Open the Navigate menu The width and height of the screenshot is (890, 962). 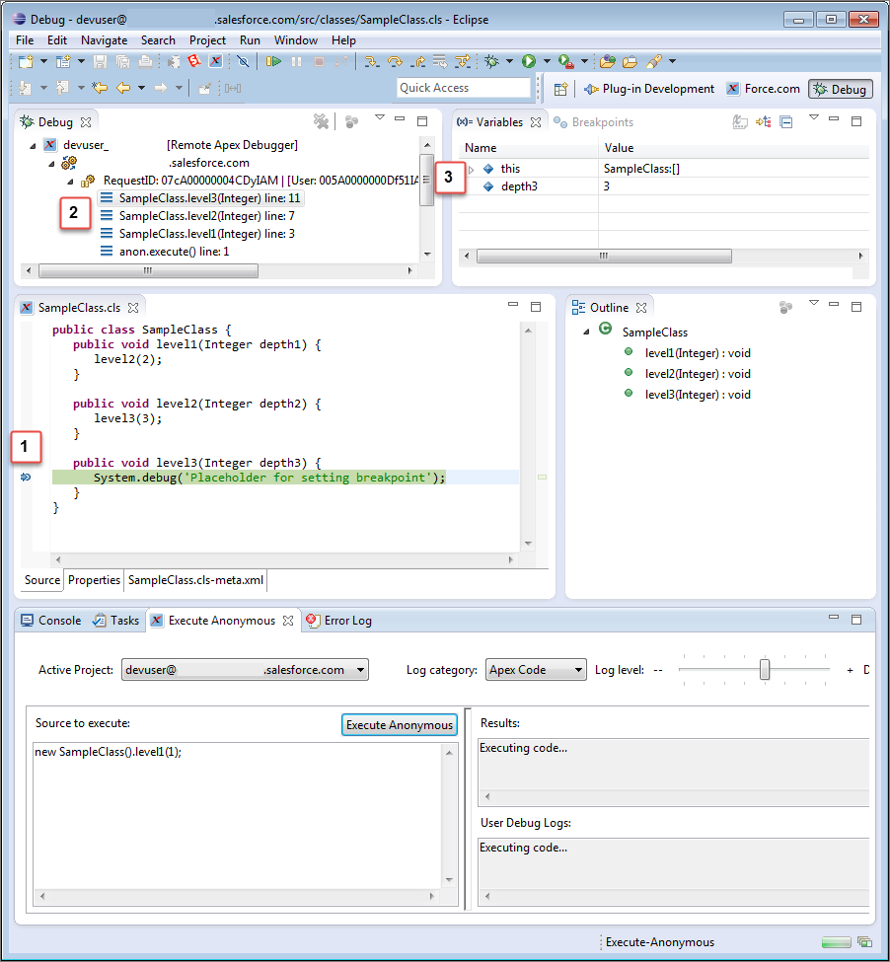[x=105, y=40]
